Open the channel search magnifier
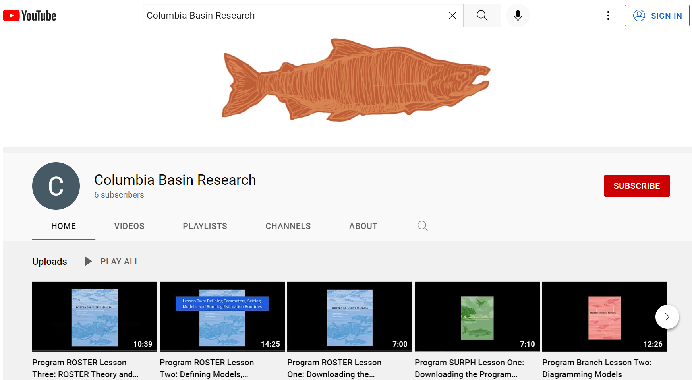This screenshot has width=692, height=380. tap(423, 226)
